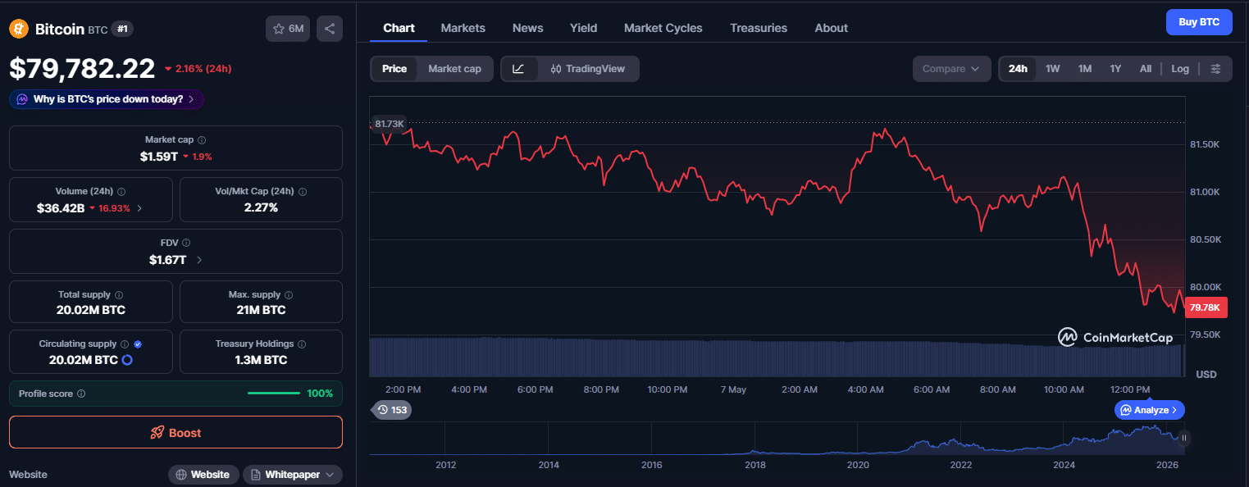Click the Circulating supply info icon
This screenshot has width=1249, height=487.
point(125,344)
